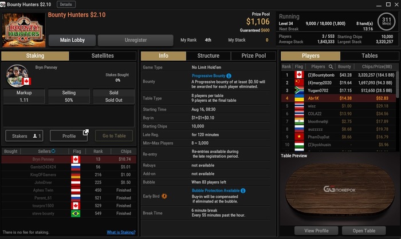
Task: Open the Bubble Protection Available link
Action: pos(215,190)
